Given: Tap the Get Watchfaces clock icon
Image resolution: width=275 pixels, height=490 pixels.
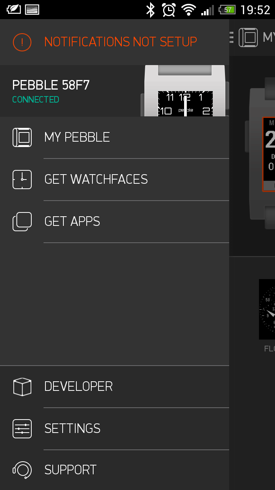Looking at the screenshot, I should coord(22,179).
